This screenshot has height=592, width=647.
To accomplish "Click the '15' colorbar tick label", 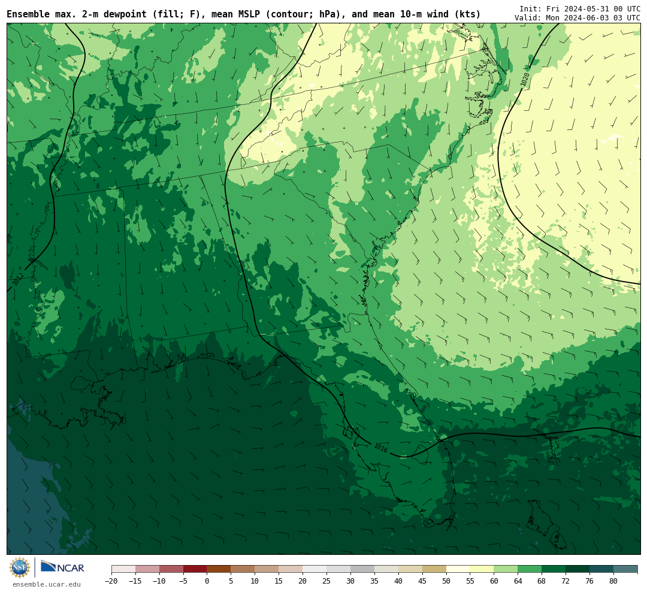I will (x=279, y=581).
